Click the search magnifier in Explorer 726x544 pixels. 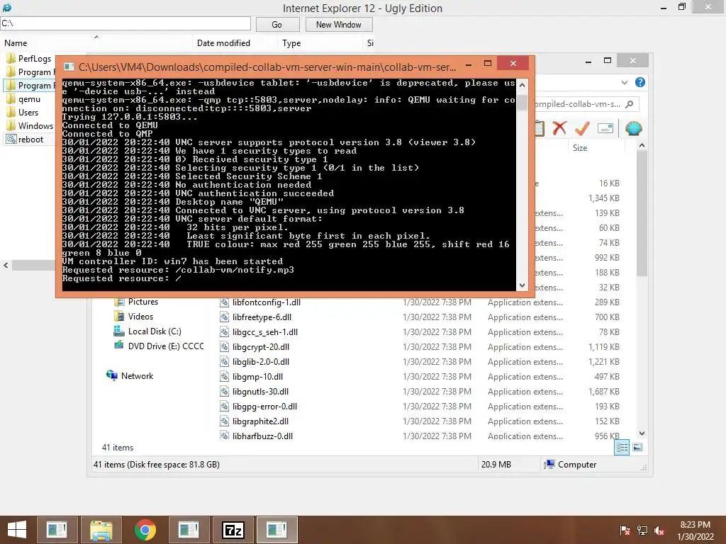[630, 104]
